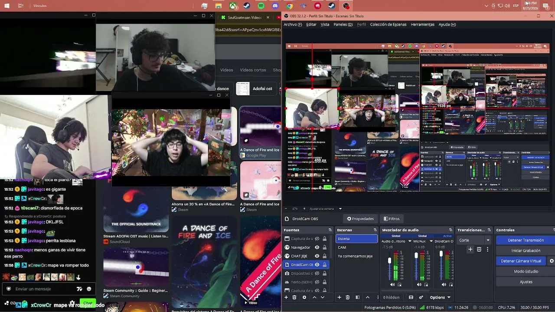Open Google Chrome from the taskbar

pyautogui.click(x=289, y=6)
